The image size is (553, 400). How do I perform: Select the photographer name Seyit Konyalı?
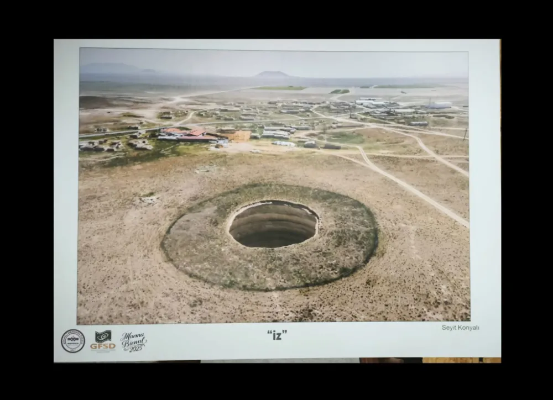click(x=460, y=328)
